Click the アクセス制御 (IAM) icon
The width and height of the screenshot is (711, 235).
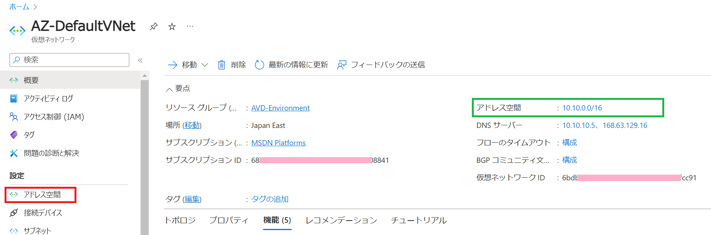tap(14, 117)
